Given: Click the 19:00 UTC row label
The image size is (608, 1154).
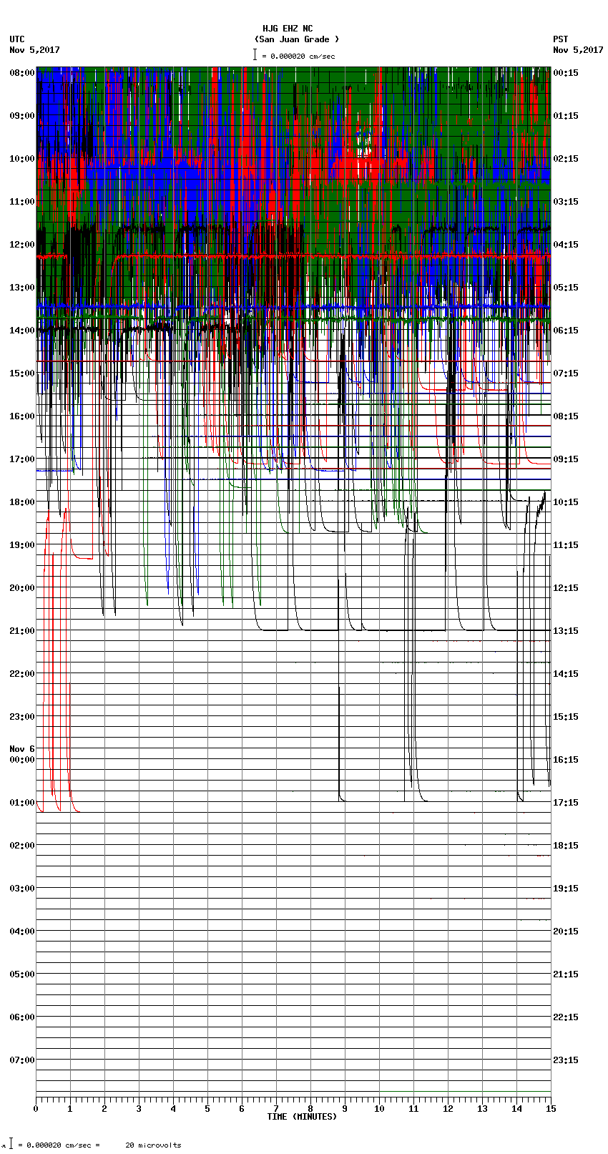Looking at the screenshot, I should pyautogui.click(x=22, y=545).
